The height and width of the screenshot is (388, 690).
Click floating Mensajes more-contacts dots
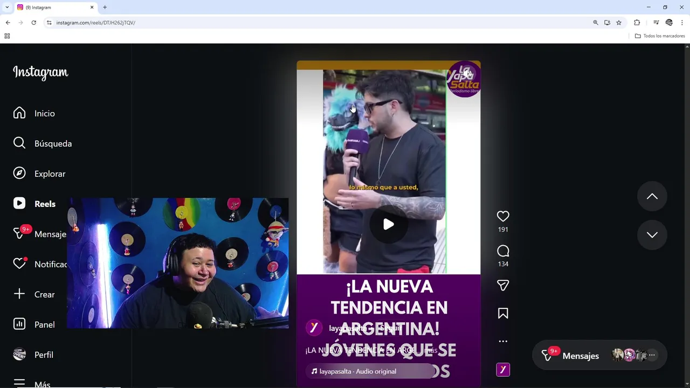click(x=652, y=355)
